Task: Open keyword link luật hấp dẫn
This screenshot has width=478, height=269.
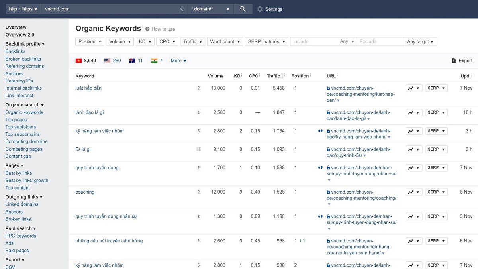Action: click(x=88, y=88)
